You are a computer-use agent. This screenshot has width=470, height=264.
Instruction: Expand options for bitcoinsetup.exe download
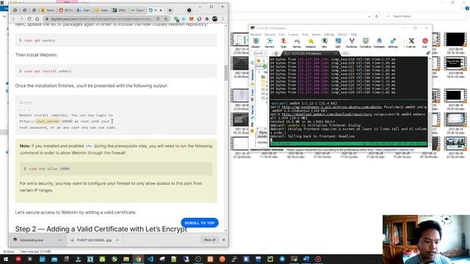60,240
